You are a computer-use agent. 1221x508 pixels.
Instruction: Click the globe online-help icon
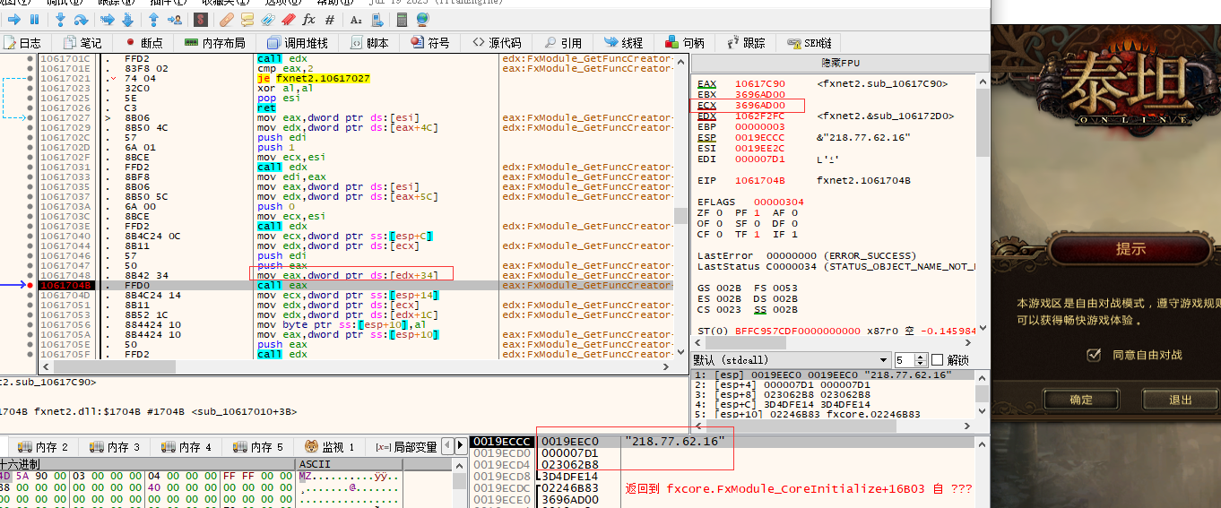tap(421, 19)
